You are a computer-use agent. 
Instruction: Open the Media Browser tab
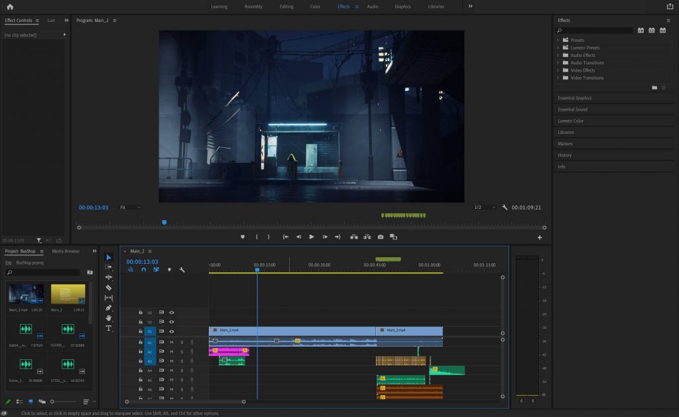pos(66,251)
